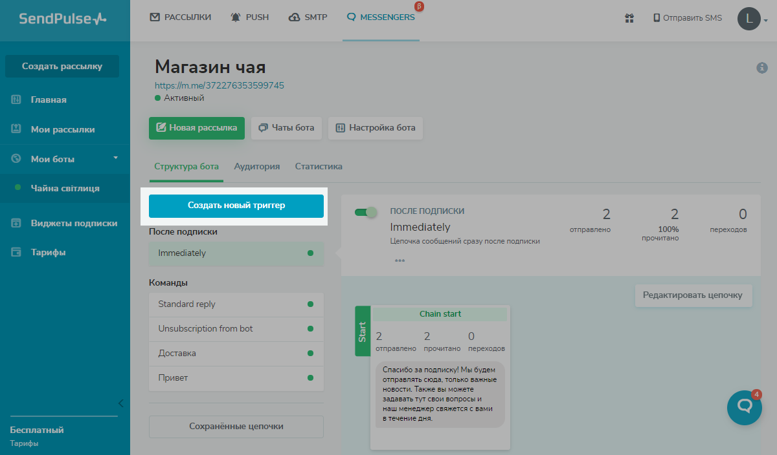777x455 pixels.
Task: Switch to the Аудитория tab
Action: coord(257,166)
